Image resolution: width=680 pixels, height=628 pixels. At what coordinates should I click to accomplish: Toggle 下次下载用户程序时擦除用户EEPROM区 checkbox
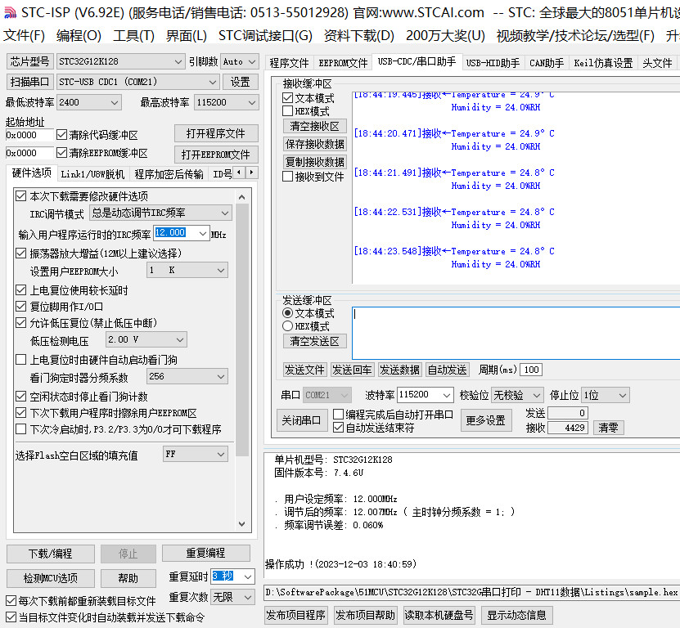[x=20, y=413]
